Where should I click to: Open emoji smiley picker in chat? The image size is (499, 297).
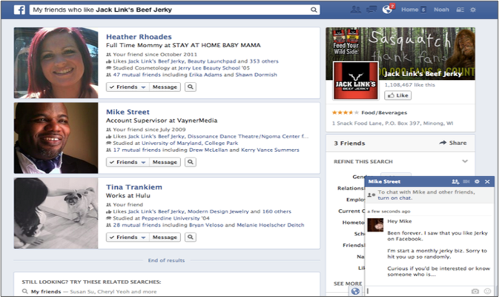pyautogui.click(x=488, y=291)
